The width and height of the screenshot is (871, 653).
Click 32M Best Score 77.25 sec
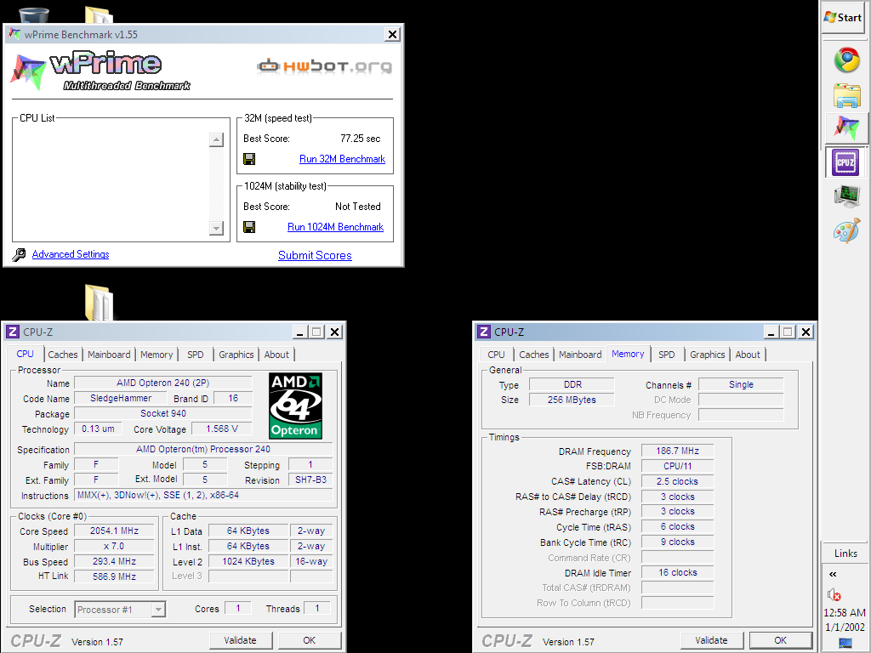pyautogui.click(x=360, y=139)
